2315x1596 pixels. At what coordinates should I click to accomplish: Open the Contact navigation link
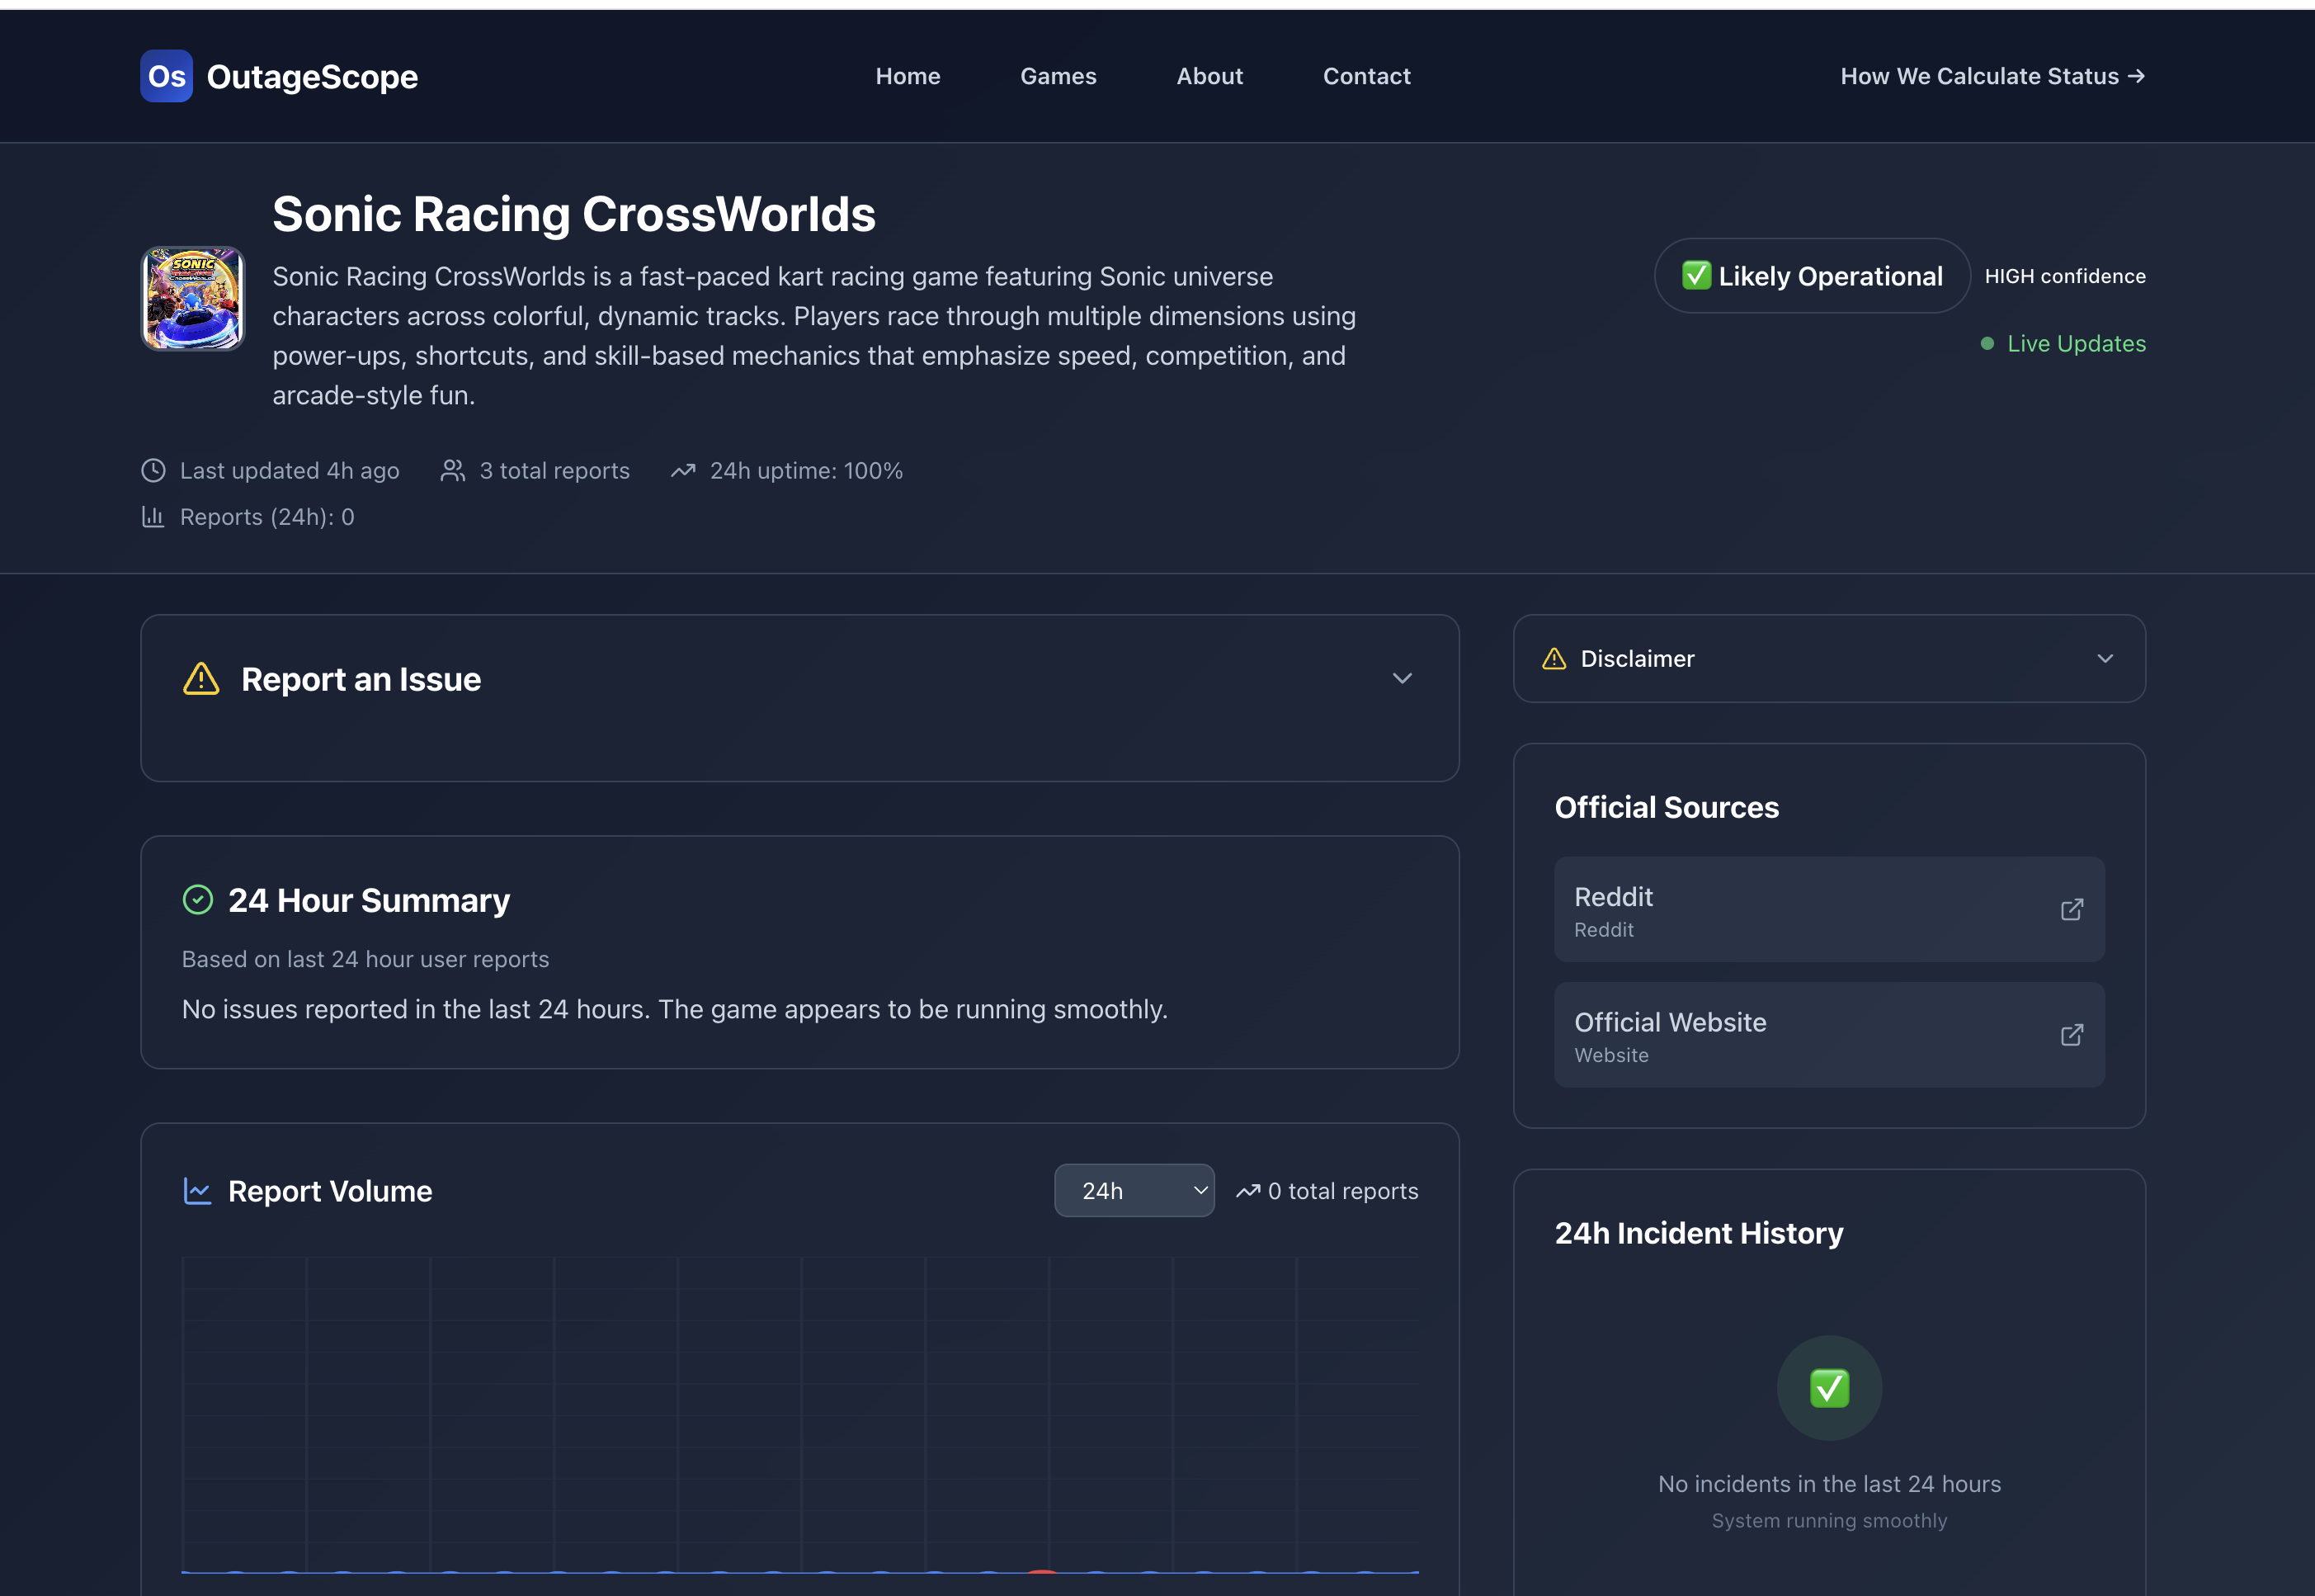pyautogui.click(x=1366, y=76)
